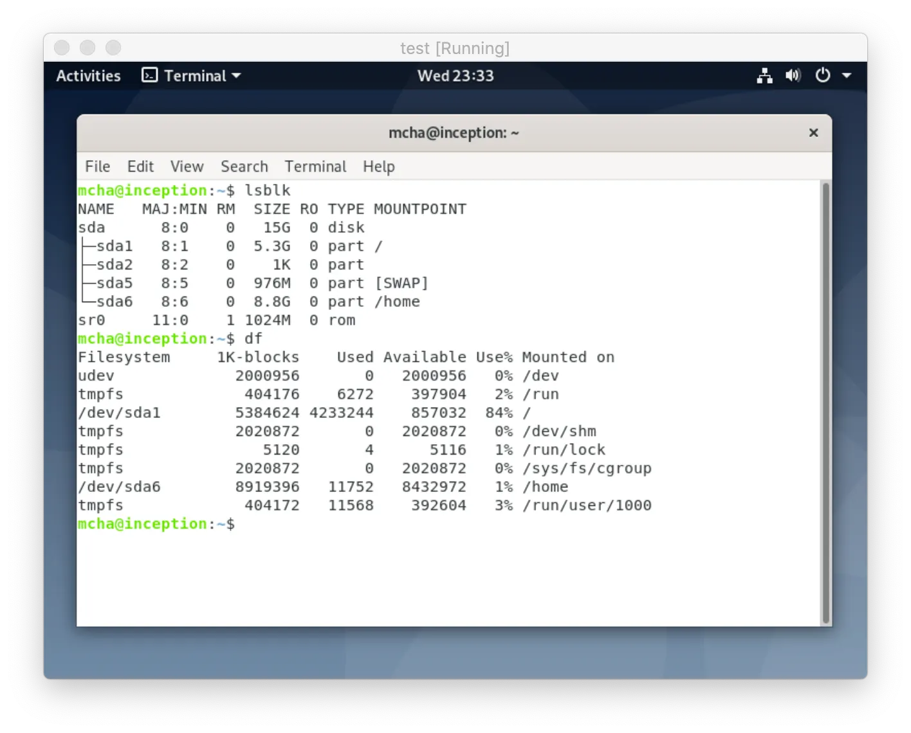Screen dimensions: 911x733
Task: Click the "4233244" used value
Action: pyautogui.click(x=342, y=413)
